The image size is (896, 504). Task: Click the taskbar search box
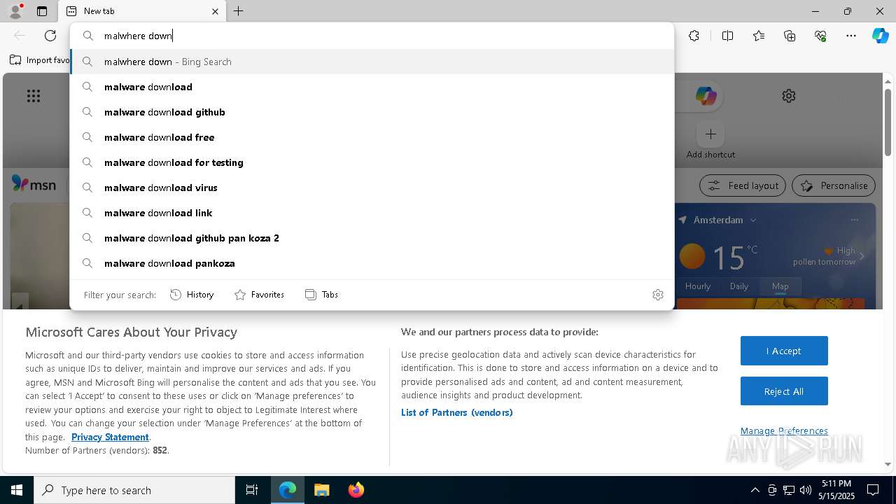(134, 490)
